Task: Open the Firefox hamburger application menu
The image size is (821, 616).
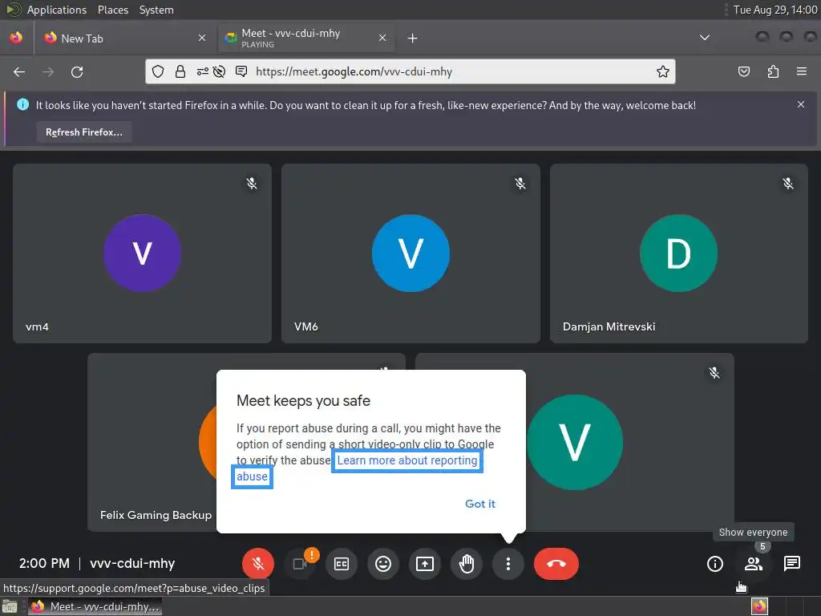Action: 802,71
